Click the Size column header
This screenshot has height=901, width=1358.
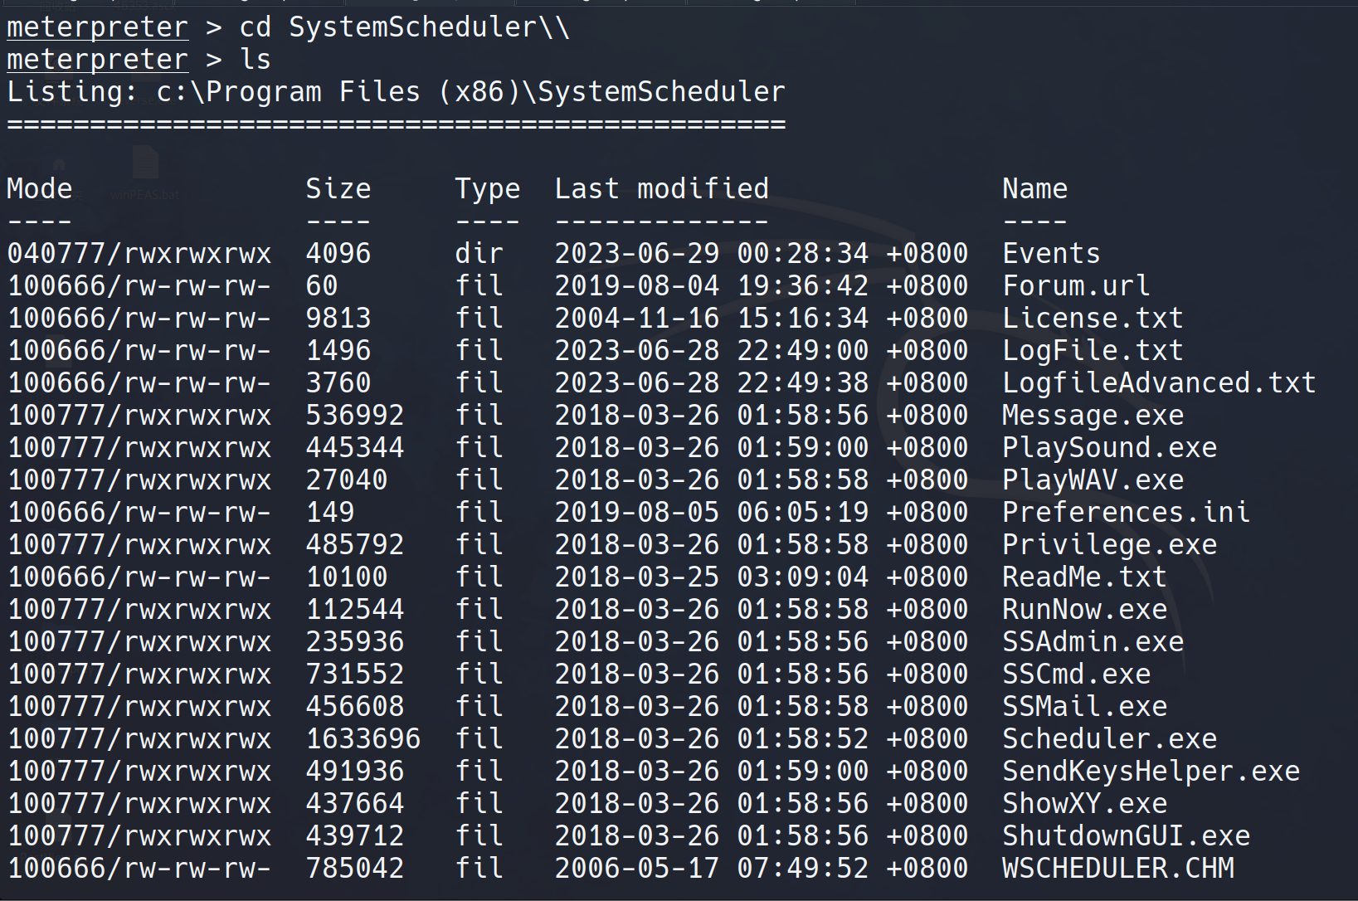[x=338, y=189]
